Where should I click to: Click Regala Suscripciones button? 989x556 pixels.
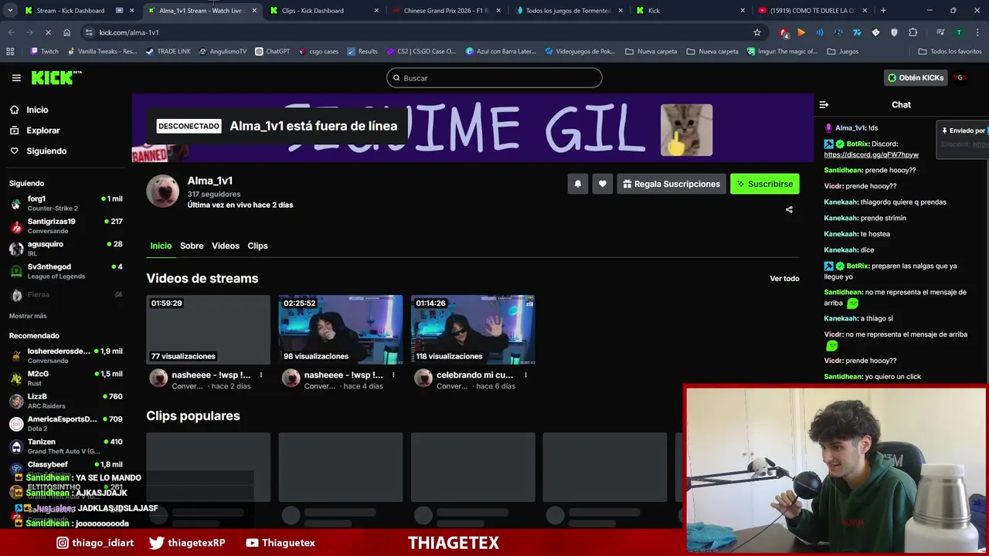click(671, 184)
